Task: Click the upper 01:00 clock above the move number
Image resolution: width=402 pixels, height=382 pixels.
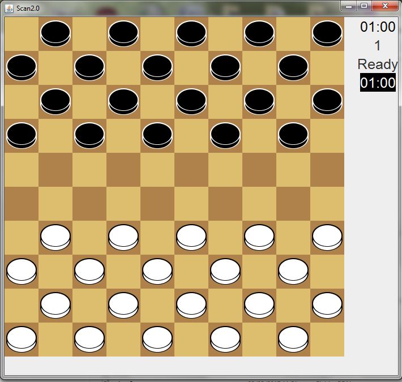Action: coord(378,27)
